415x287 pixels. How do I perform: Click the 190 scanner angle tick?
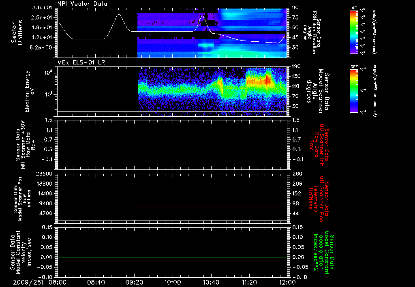pyautogui.click(x=297, y=66)
